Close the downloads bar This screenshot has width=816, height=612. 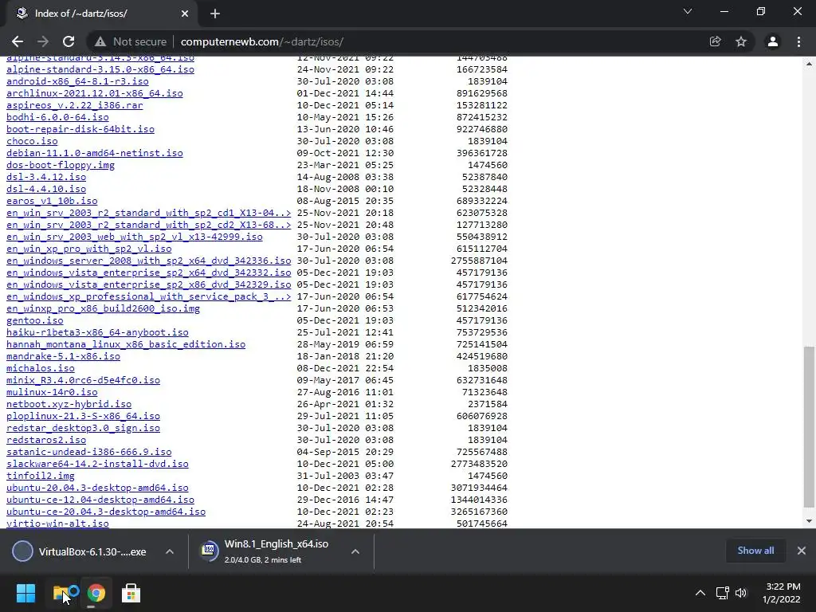[x=802, y=551]
